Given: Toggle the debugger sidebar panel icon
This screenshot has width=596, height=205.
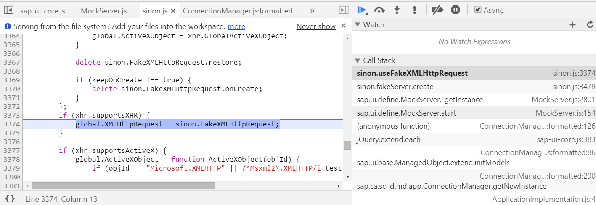Looking at the screenshot, I should pos(344,10).
